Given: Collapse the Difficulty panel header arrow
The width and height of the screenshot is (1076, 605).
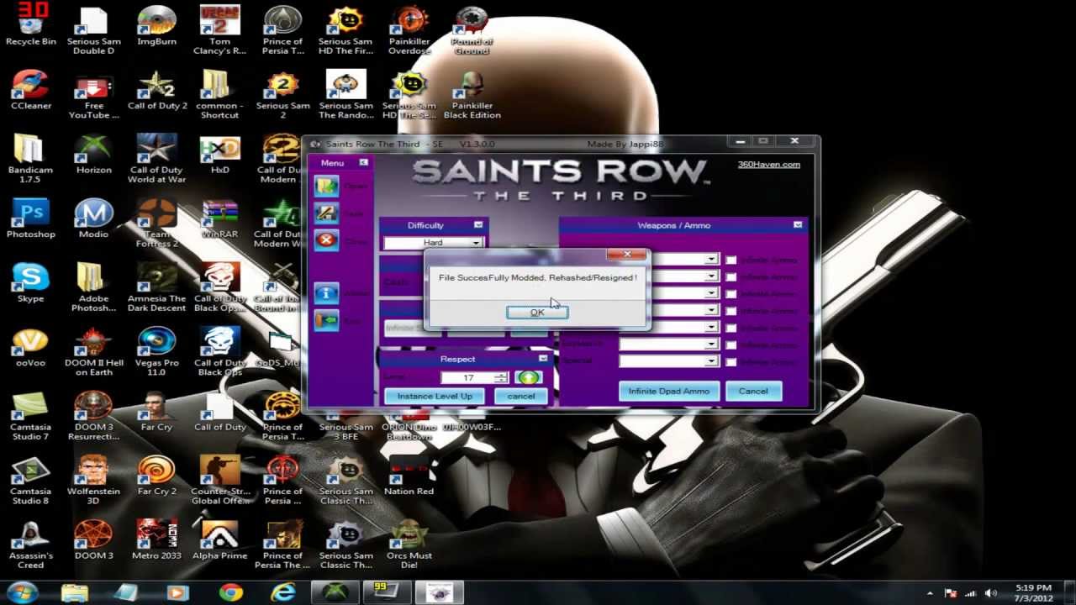Looking at the screenshot, I should tap(478, 225).
